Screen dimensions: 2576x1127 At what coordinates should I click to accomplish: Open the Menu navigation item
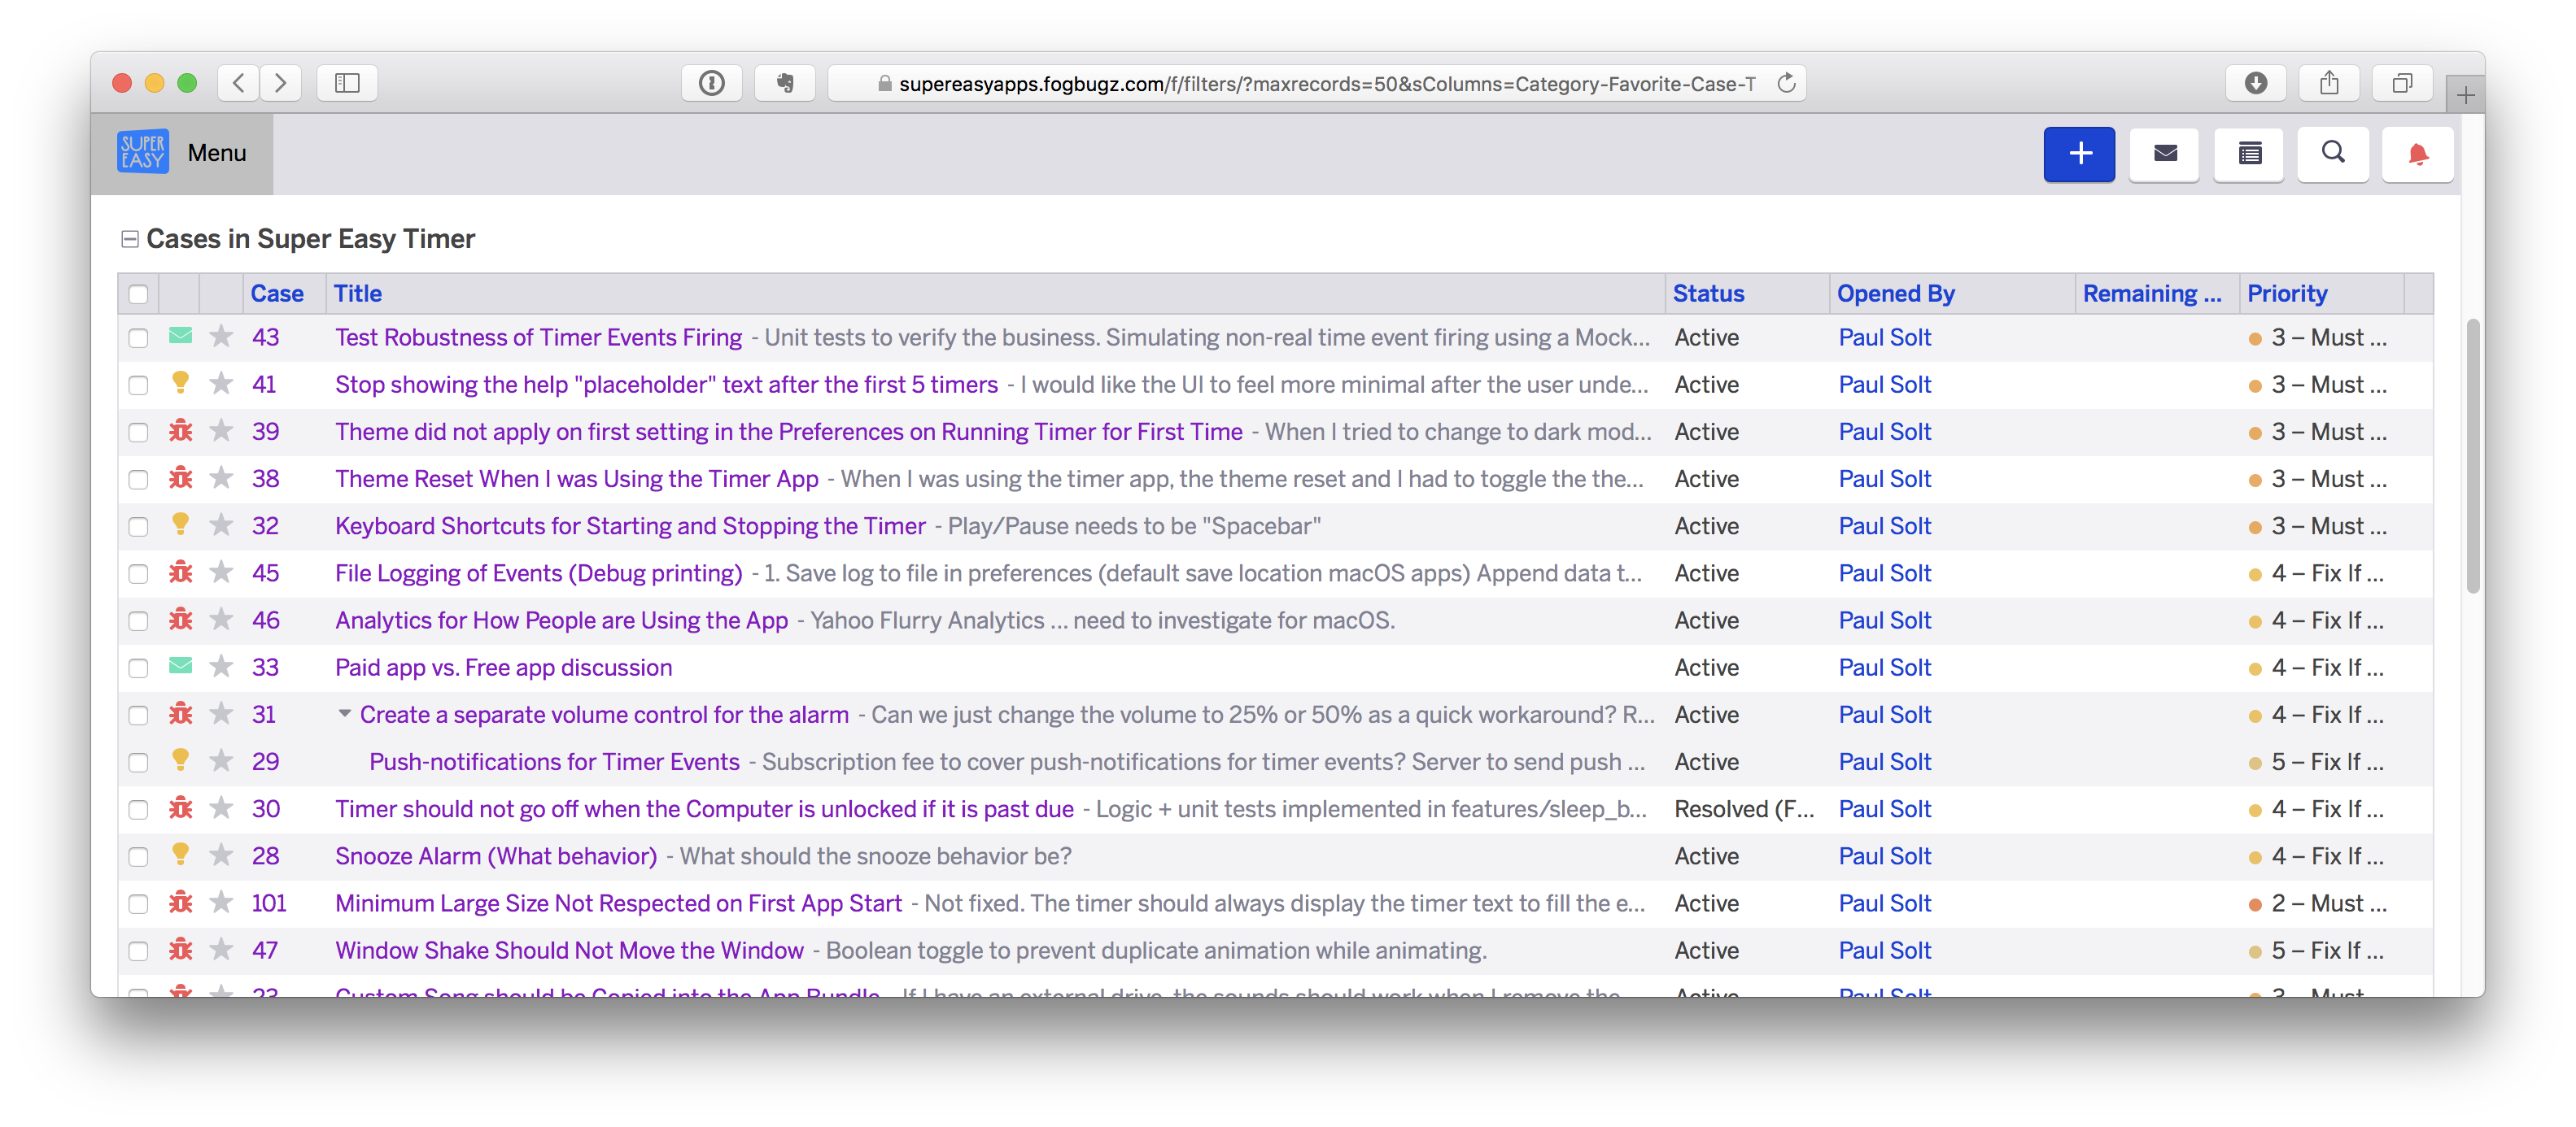tap(216, 153)
